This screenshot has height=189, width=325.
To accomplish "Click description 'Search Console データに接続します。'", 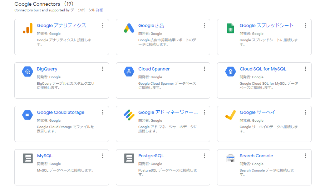I will point(267,172).
